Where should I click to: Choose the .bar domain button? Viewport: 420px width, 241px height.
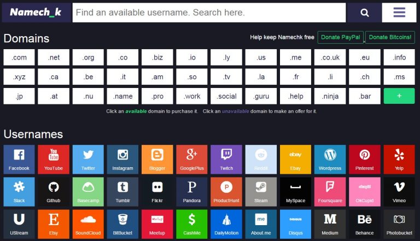pos(365,96)
